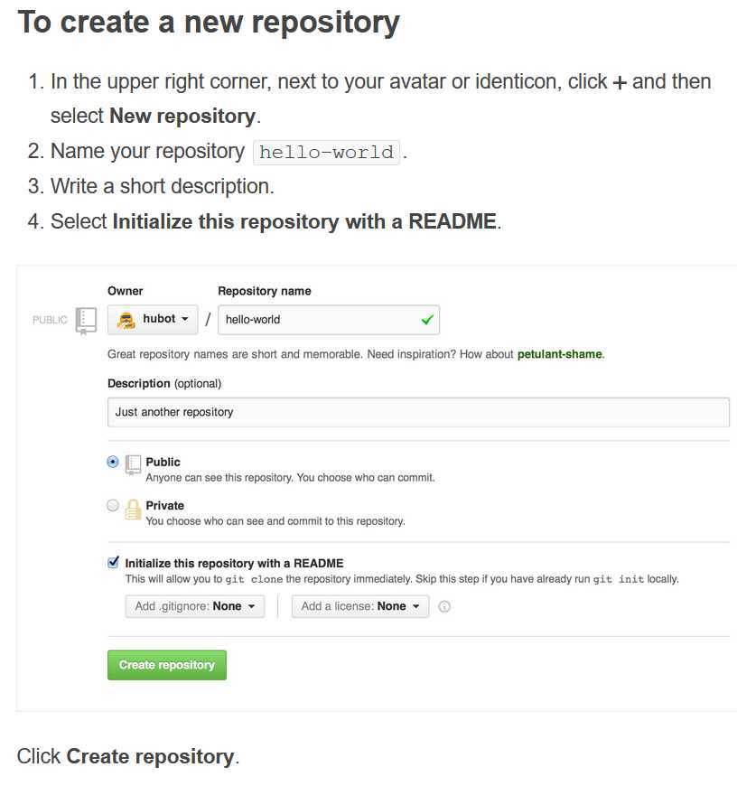Open the hubot owner dropdown
Screen dimensions: 737x786
pyautogui.click(x=153, y=319)
